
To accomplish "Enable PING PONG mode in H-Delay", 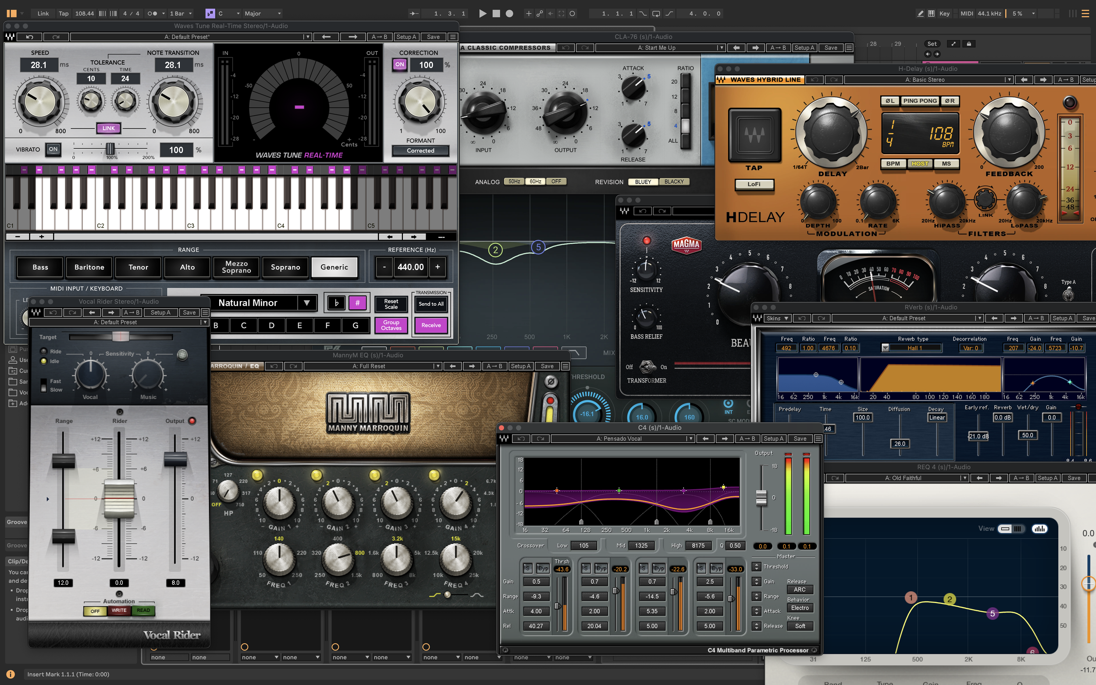I will 919,101.
